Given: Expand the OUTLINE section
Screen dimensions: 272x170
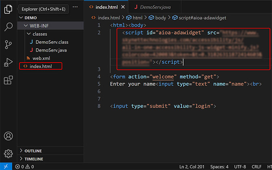Looking at the screenshot, I should click(33, 151).
